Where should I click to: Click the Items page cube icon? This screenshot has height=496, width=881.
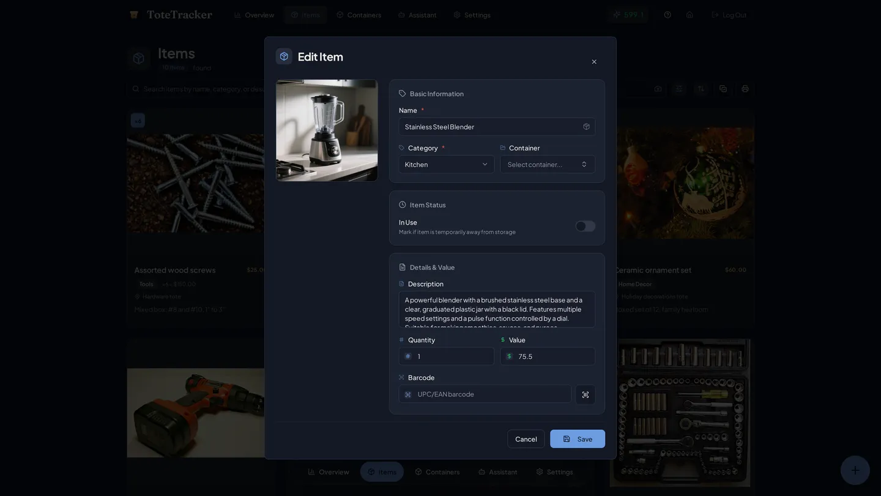pyautogui.click(x=139, y=58)
